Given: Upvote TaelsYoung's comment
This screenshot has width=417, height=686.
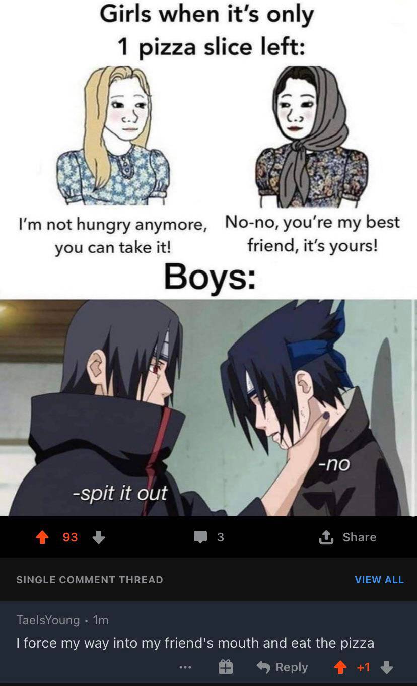Looking at the screenshot, I should (x=341, y=667).
